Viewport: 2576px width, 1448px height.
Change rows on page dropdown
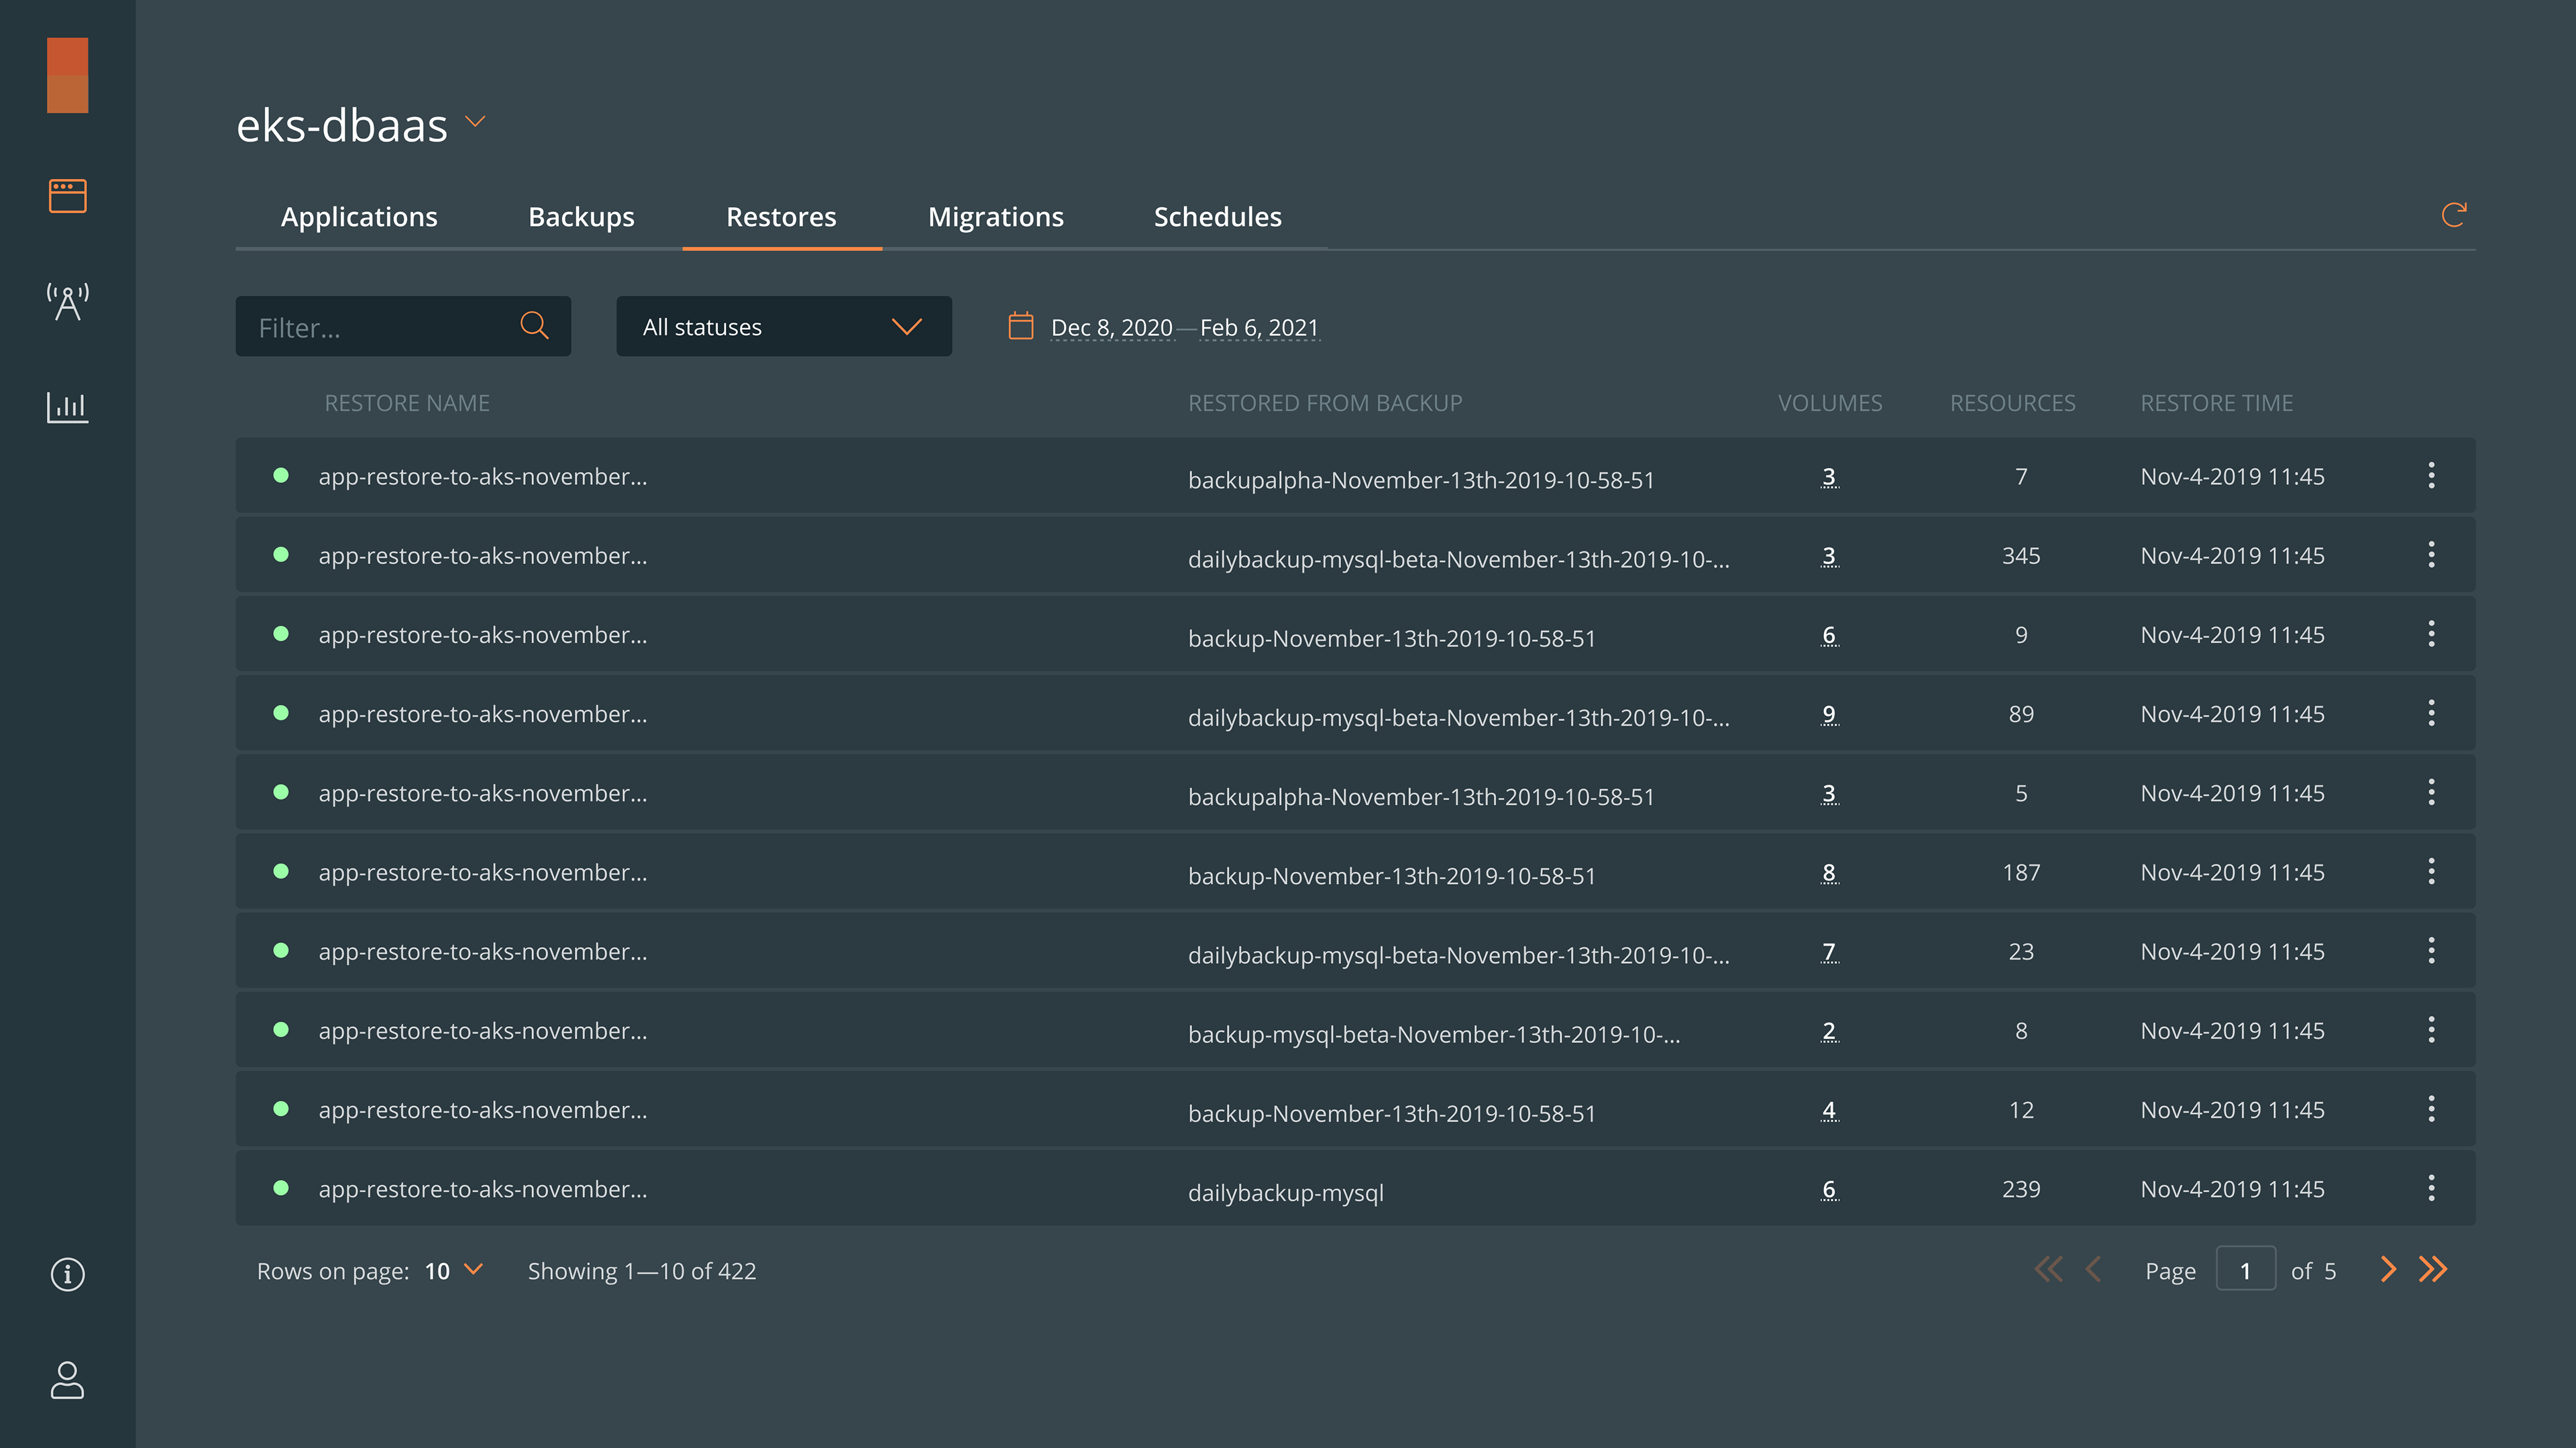pyautogui.click(x=455, y=1271)
